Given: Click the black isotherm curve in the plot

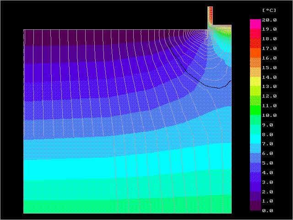Looking at the screenshot, I should coord(187,71).
